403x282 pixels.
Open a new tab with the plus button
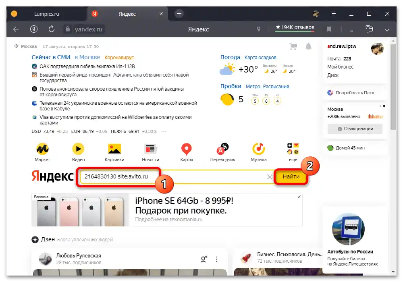179,14
